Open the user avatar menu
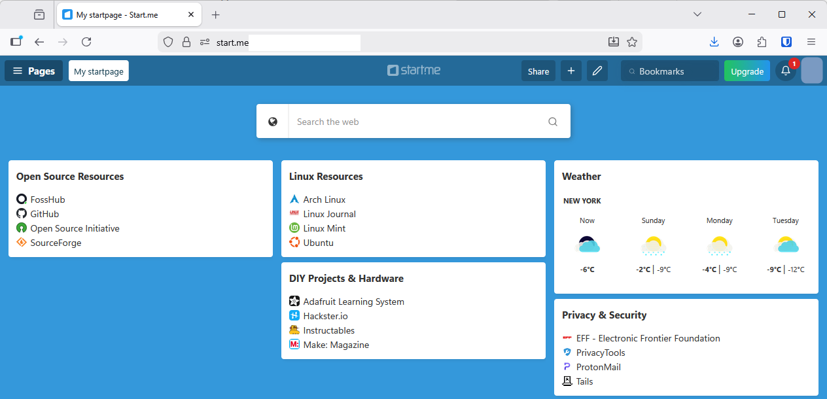The image size is (827, 399). pyautogui.click(x=812, y=71)
